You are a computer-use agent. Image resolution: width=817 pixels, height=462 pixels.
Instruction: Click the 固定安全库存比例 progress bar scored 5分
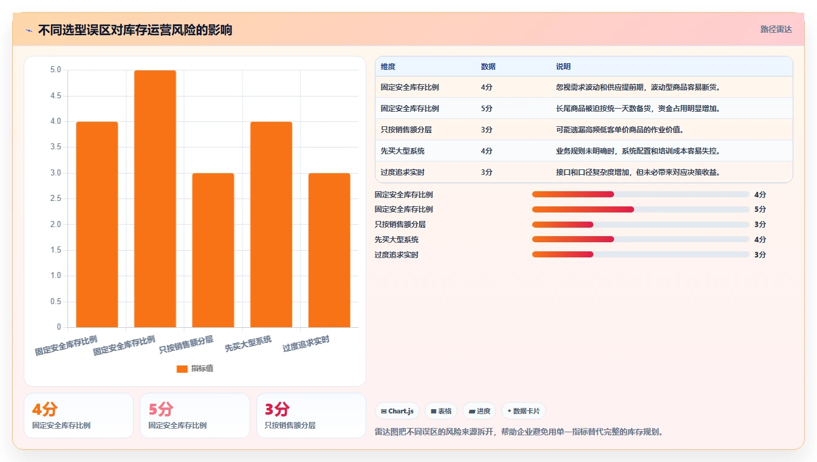641,209
